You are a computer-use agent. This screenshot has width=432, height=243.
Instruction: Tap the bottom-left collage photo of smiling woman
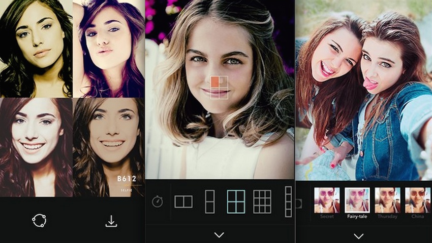click(36, 147)
